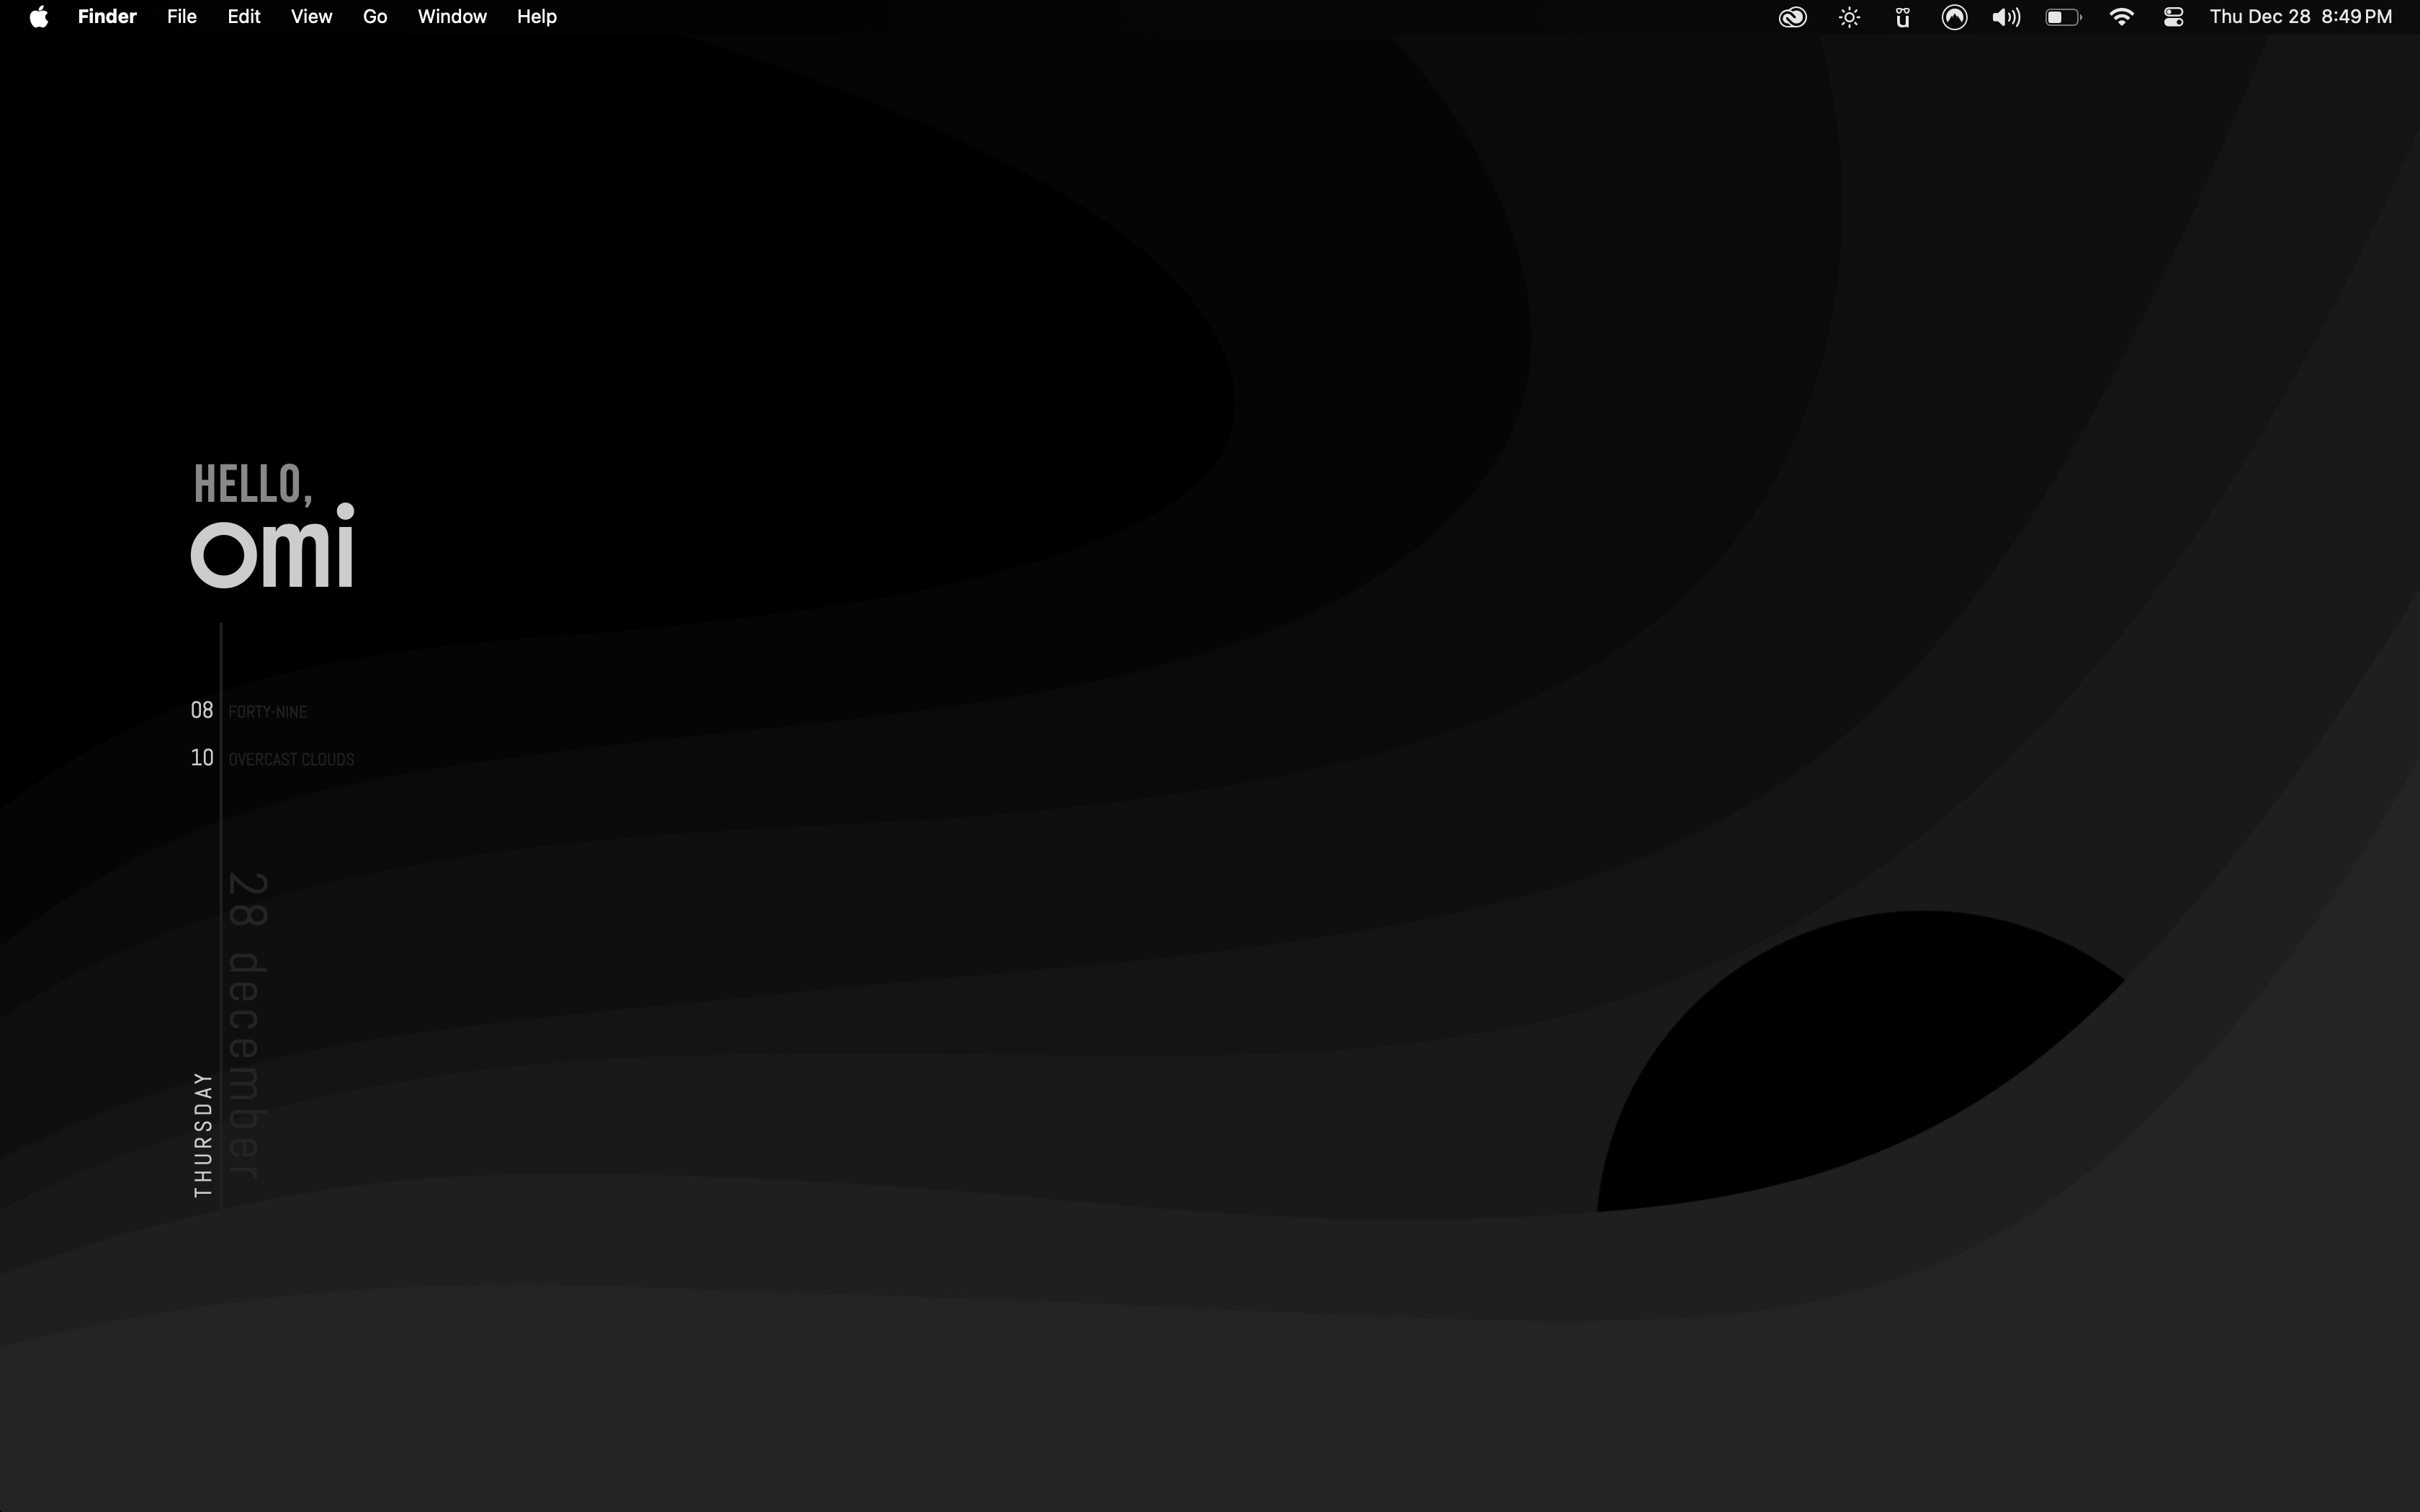Image resolution: width=2420 pixels, height=1512 pixels.
Task: Click the vertical 28 december date widget
Action: (246, 1025)
